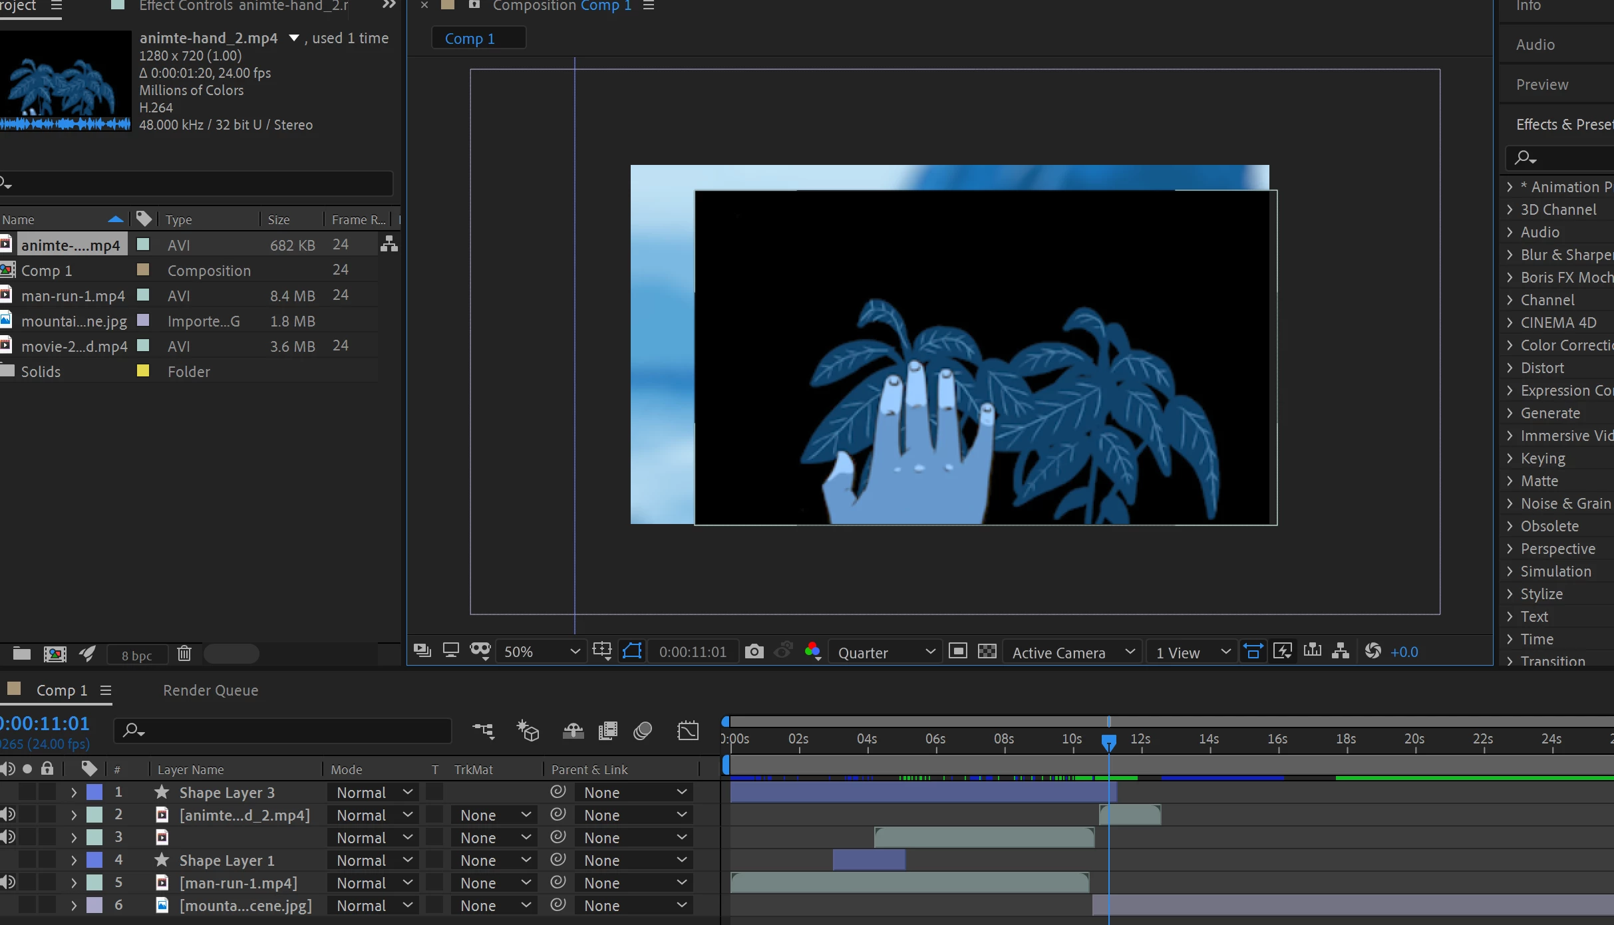1614x925 pixels.
Task: Delete selected project item with the trash icon
Action: coord(184,654)
